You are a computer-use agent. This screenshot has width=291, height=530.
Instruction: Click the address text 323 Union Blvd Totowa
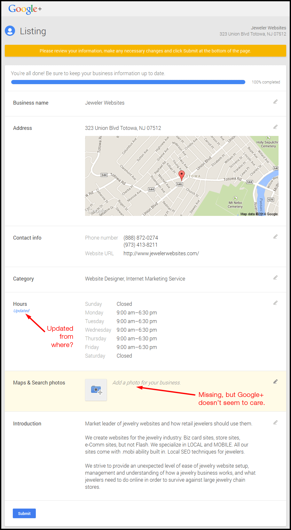[x=123, y=128]
